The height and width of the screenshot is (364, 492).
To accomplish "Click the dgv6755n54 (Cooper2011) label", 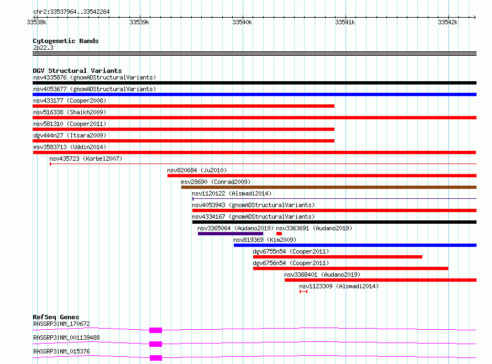I will point(291,251).
